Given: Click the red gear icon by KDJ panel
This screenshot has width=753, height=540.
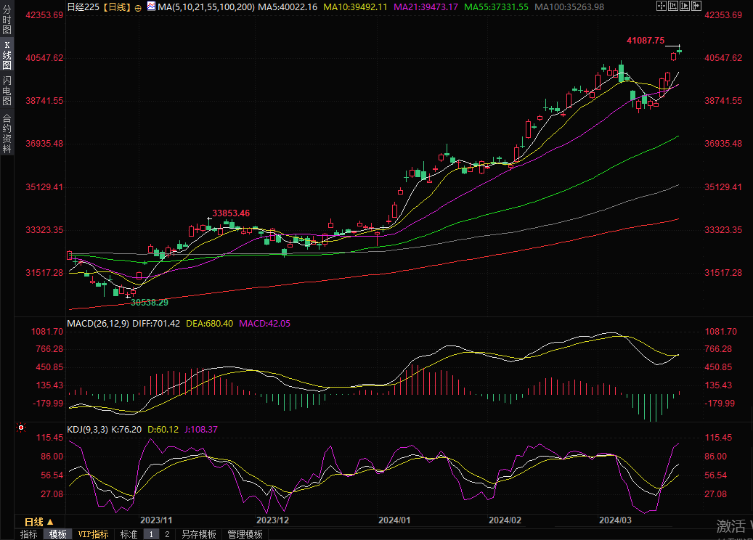Looking at the screenshot, I should point(22,427).
